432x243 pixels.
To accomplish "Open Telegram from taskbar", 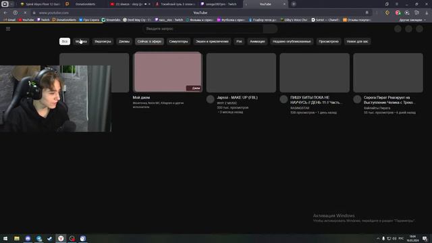I will 39,238.
